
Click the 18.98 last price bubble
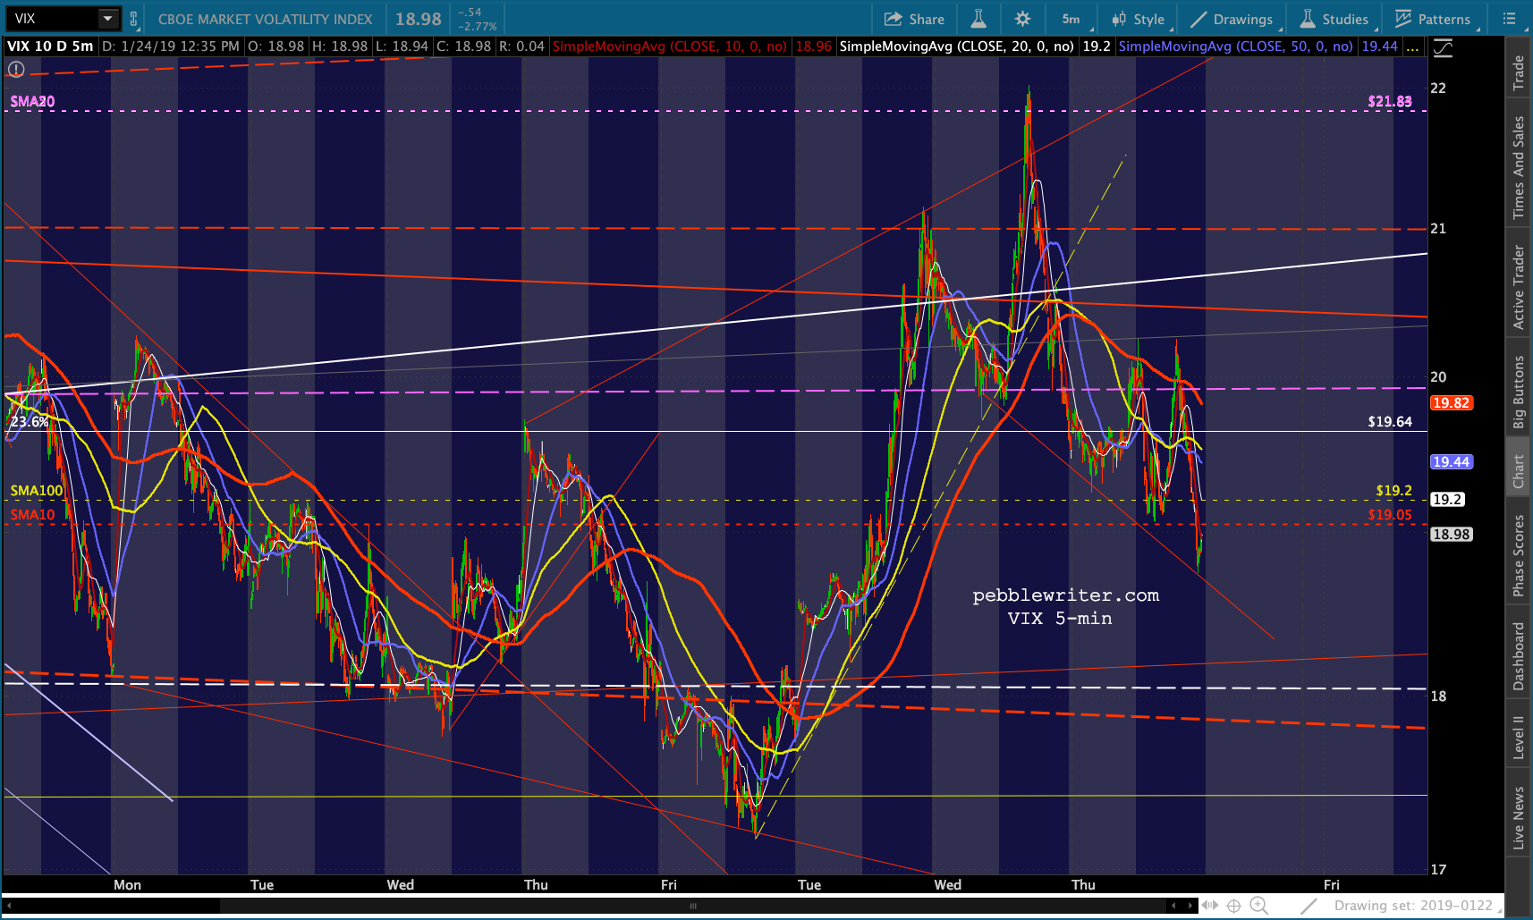1451,535
